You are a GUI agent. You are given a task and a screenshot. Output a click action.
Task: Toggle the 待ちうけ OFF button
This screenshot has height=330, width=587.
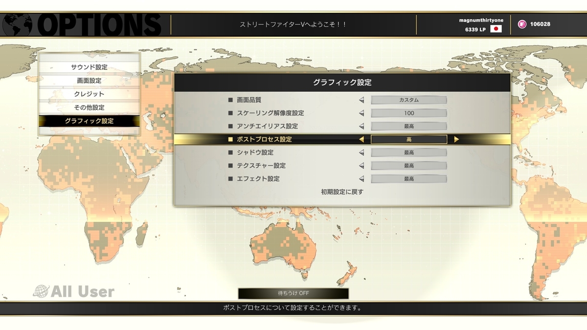293,293
